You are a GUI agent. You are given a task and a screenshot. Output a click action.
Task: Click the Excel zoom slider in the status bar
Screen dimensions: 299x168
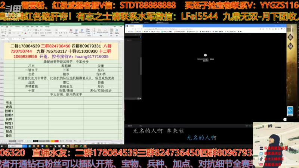click(x=113, y=143)
